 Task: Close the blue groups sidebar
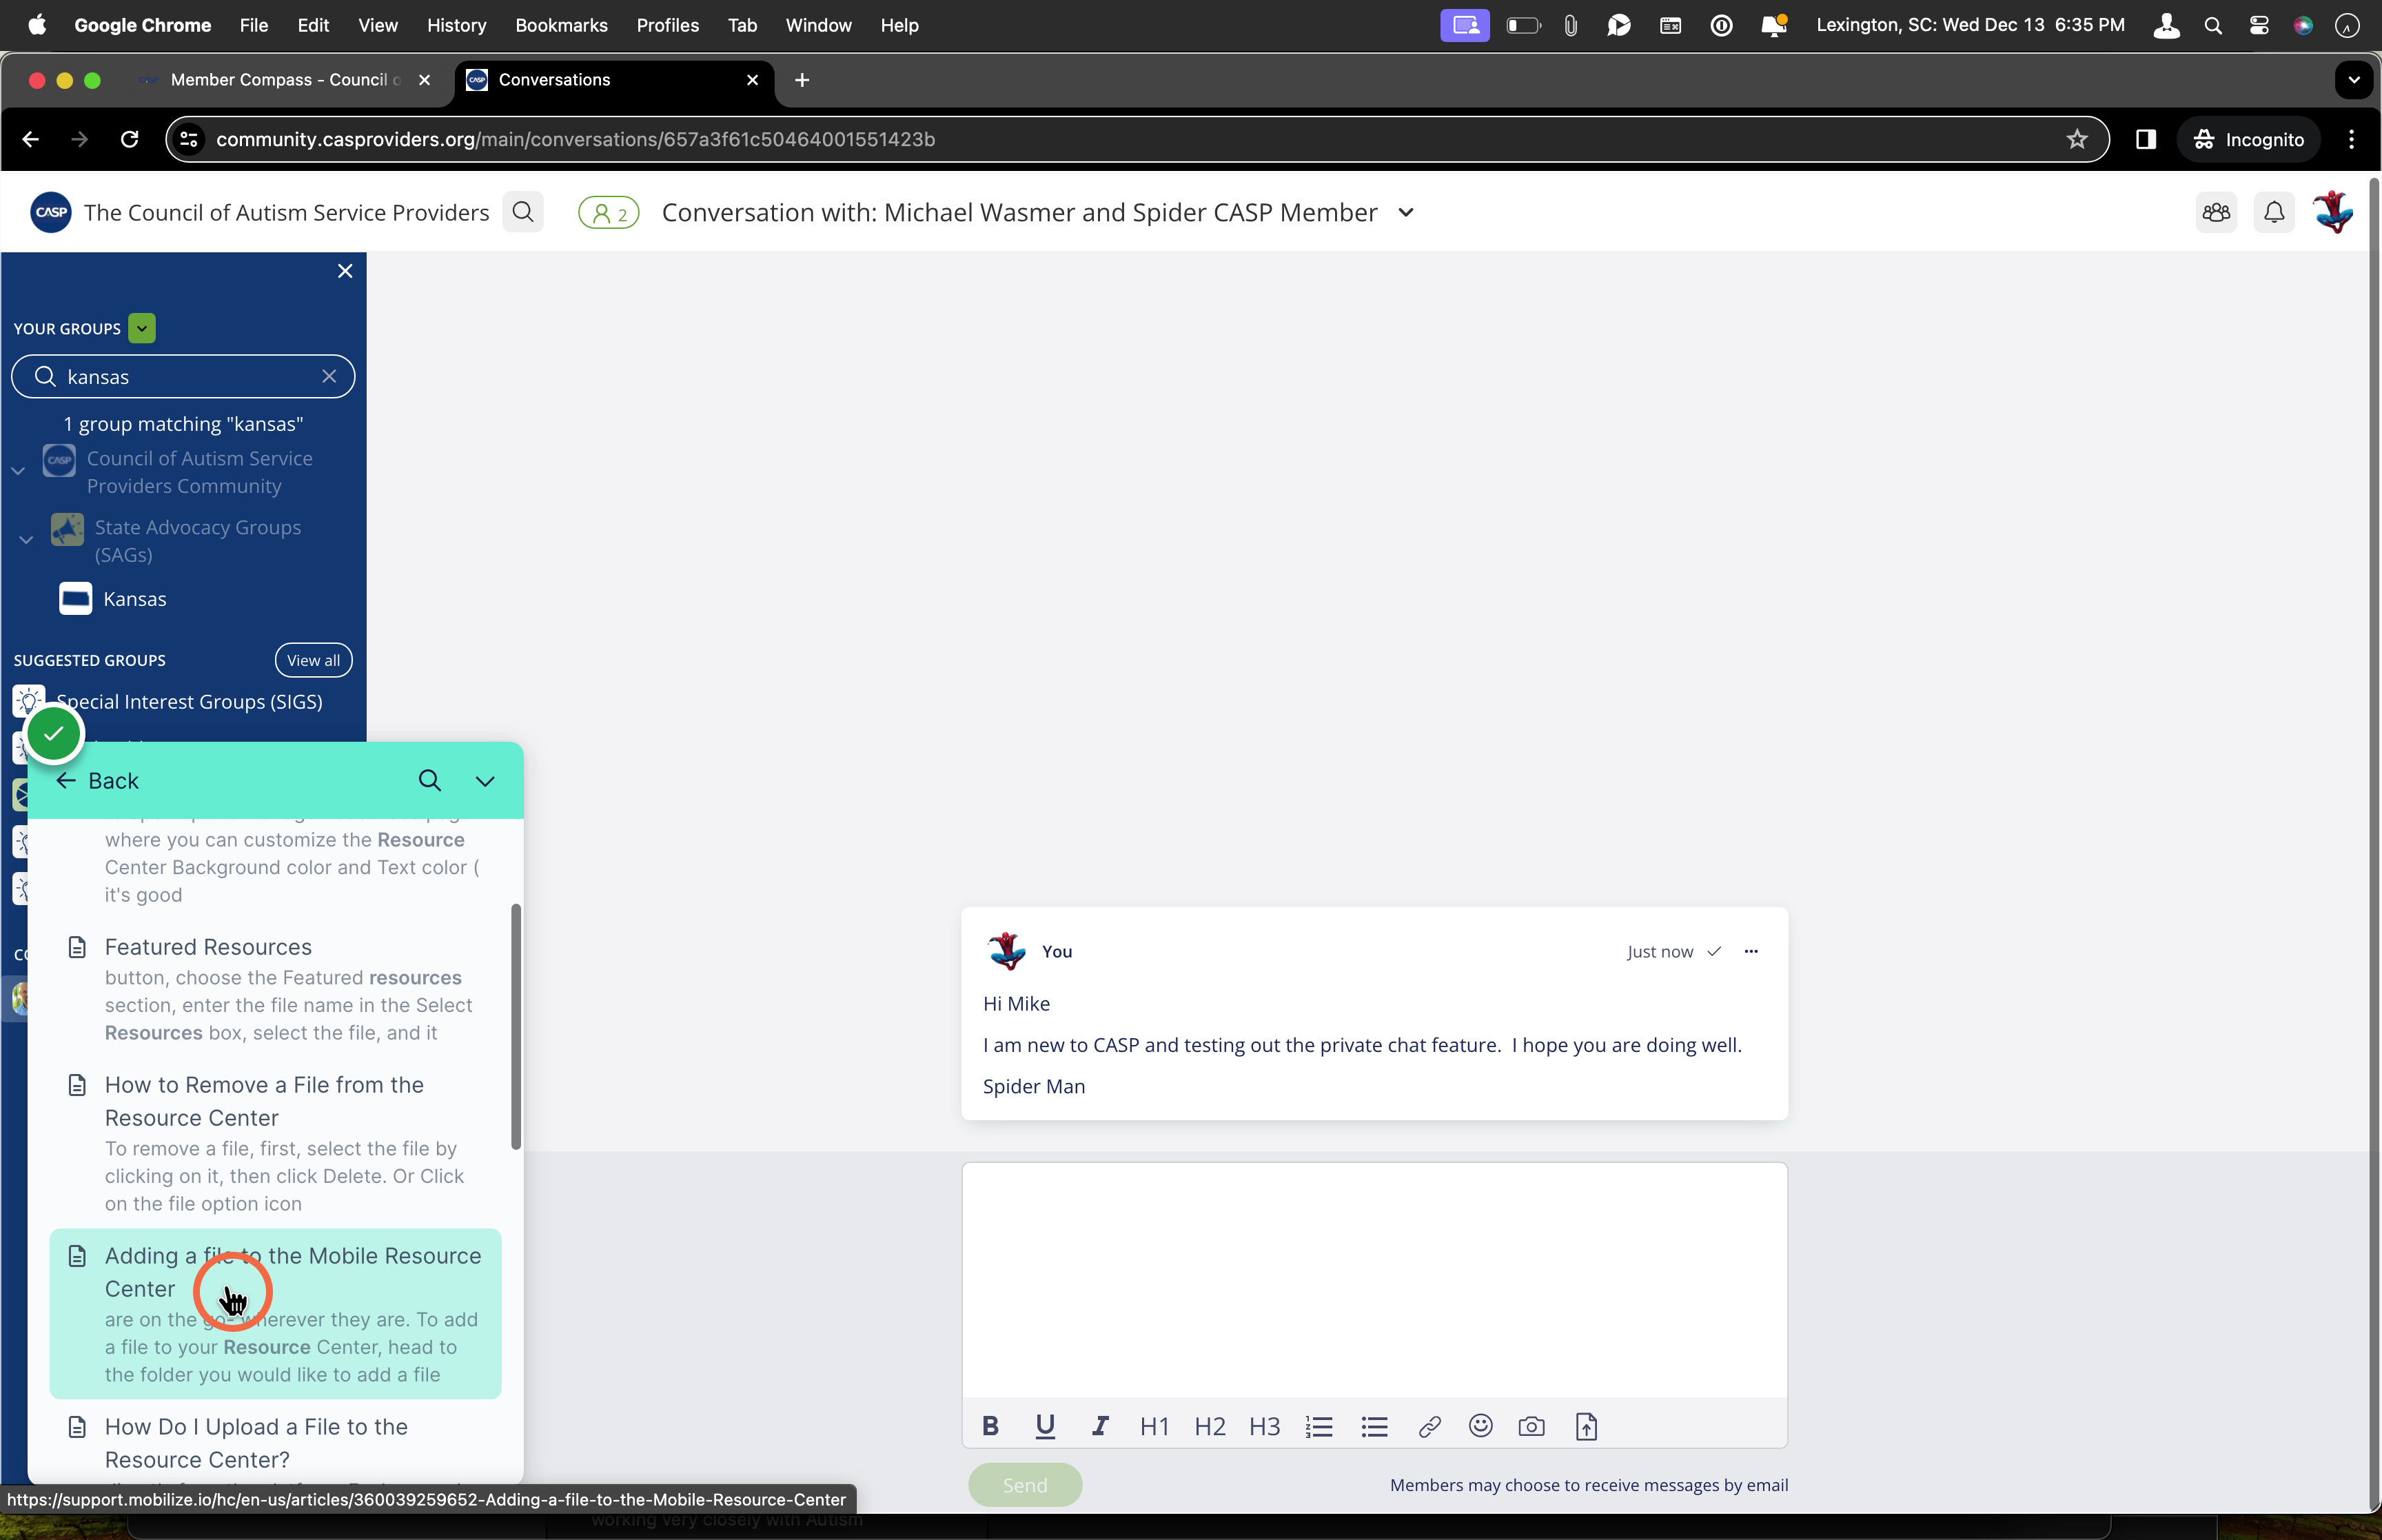point(345,271)
